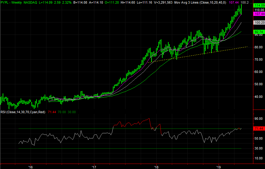Viewport: 265px width, 169px height.
Task: Click the 90.00 RSI axis label
Action: click(259, 119)
